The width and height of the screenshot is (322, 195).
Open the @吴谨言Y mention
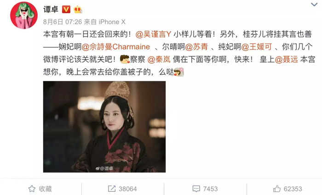153,34
